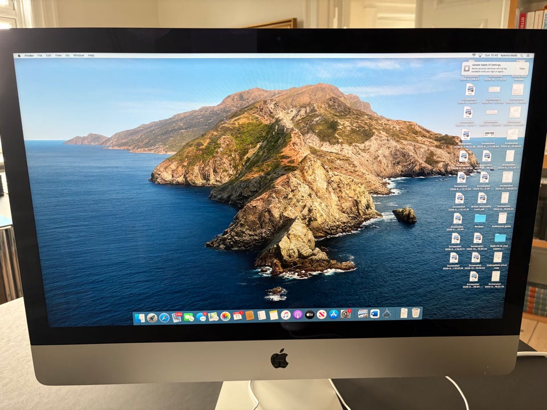
Task: Launch Music from the Dock
Action: (x=285, y=315)
